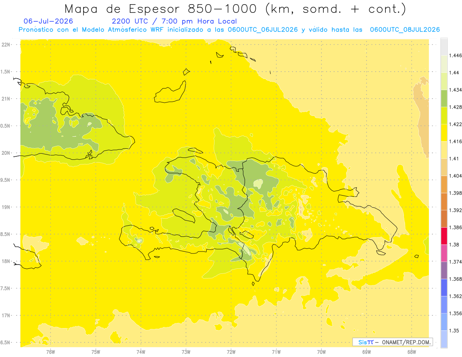Click the '1.362' colorbar value

[456, 296]
